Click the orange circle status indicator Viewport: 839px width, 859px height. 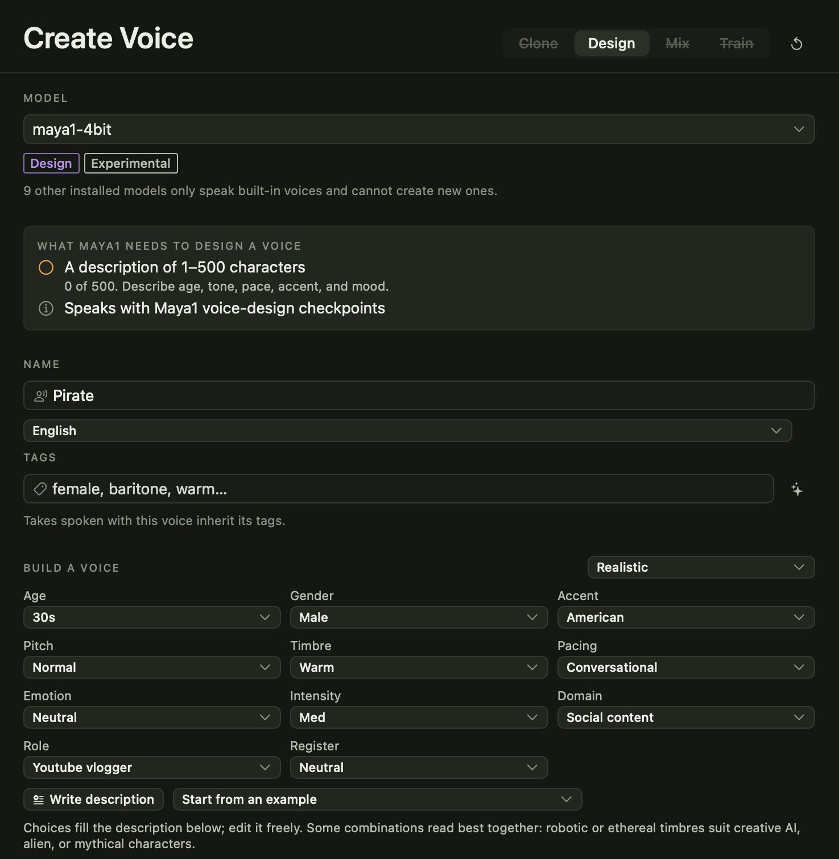tap(46, 267)
